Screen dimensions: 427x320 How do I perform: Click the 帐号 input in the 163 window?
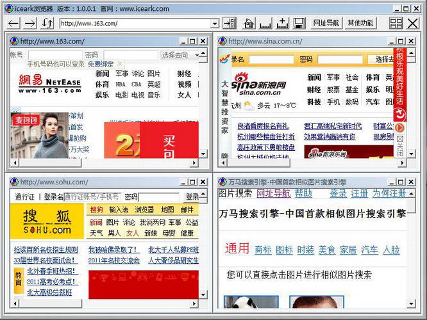[x=56, y=55]
